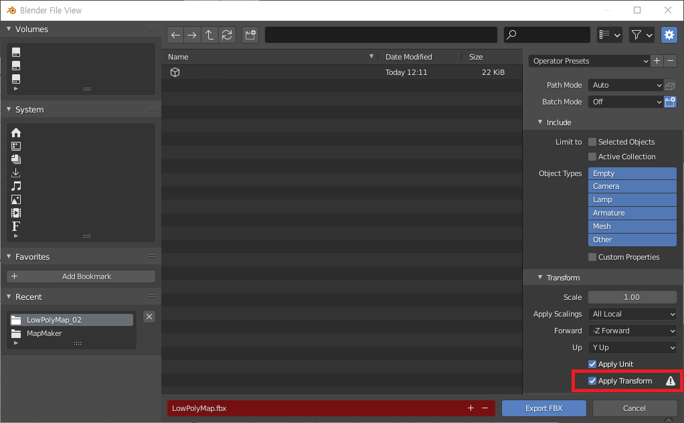Collapse the Volumes panel
684x423 pixels.
[x=9, y=29]
